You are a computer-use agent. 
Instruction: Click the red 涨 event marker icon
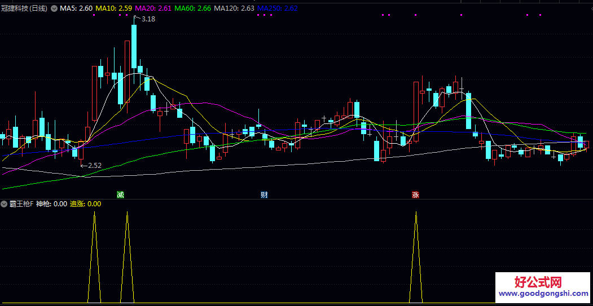coord(415,195)
